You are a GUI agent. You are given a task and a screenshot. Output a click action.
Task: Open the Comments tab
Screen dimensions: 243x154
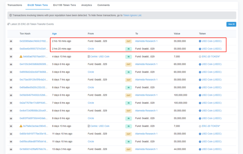coord(103,5)
